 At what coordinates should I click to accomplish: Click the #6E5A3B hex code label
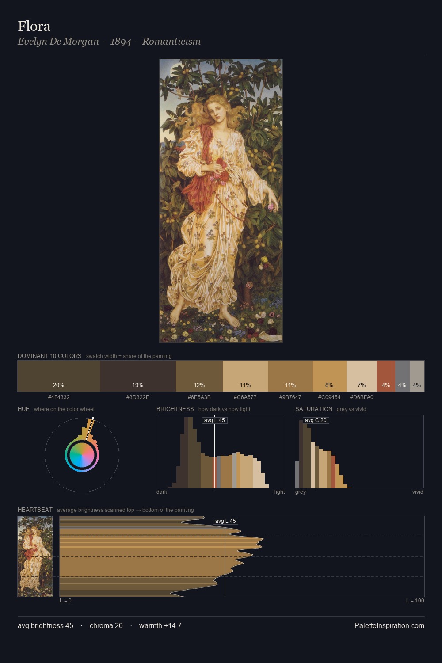coord(199,397)
